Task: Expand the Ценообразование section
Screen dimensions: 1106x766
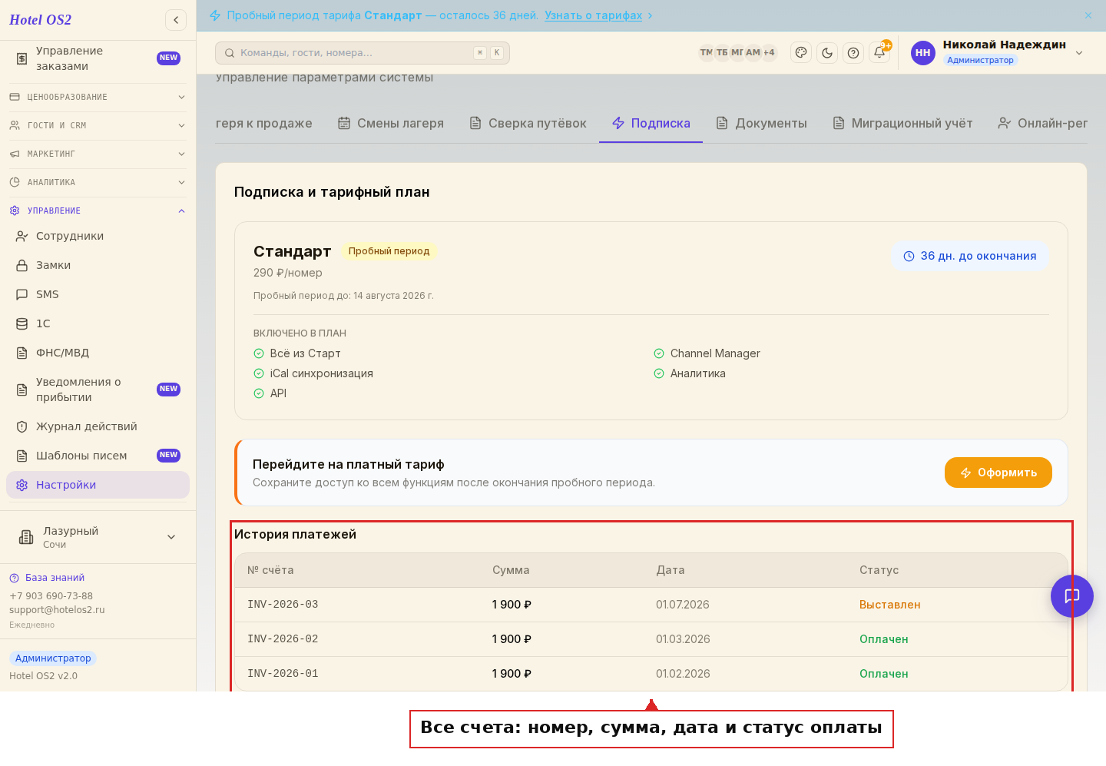Action: pyautogui.click(x=98, y=97)
